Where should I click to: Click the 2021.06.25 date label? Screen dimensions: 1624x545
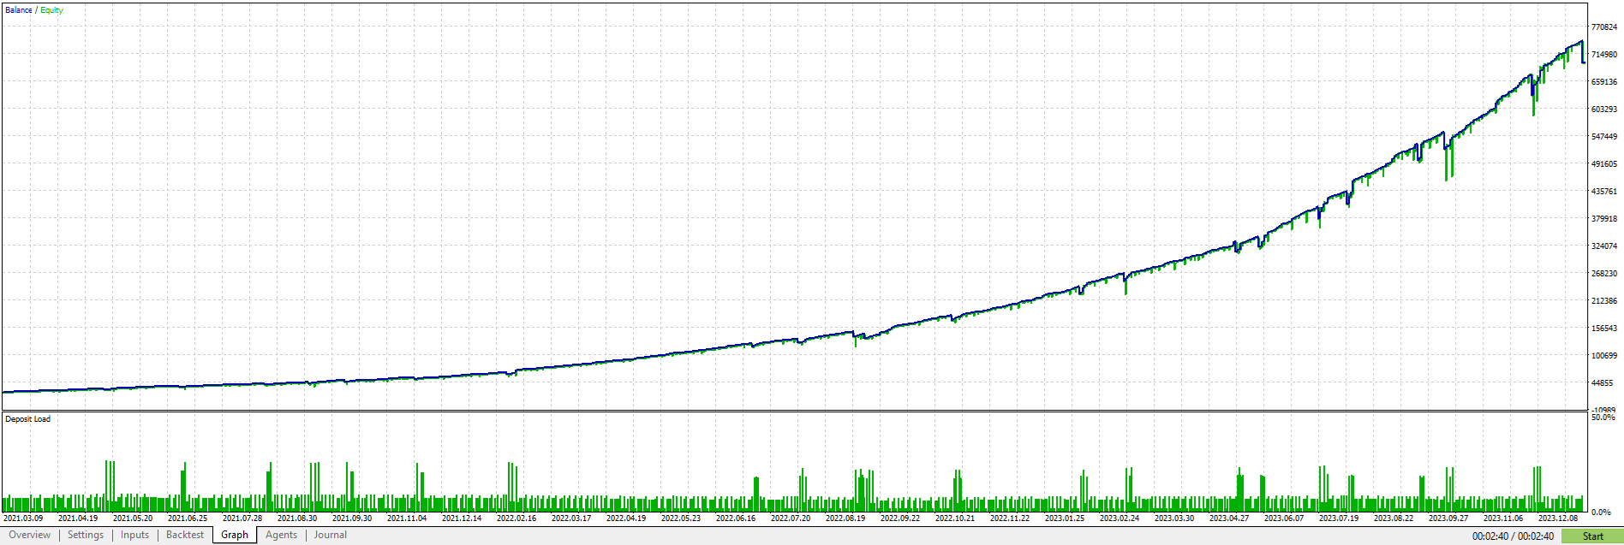[188, 518]
